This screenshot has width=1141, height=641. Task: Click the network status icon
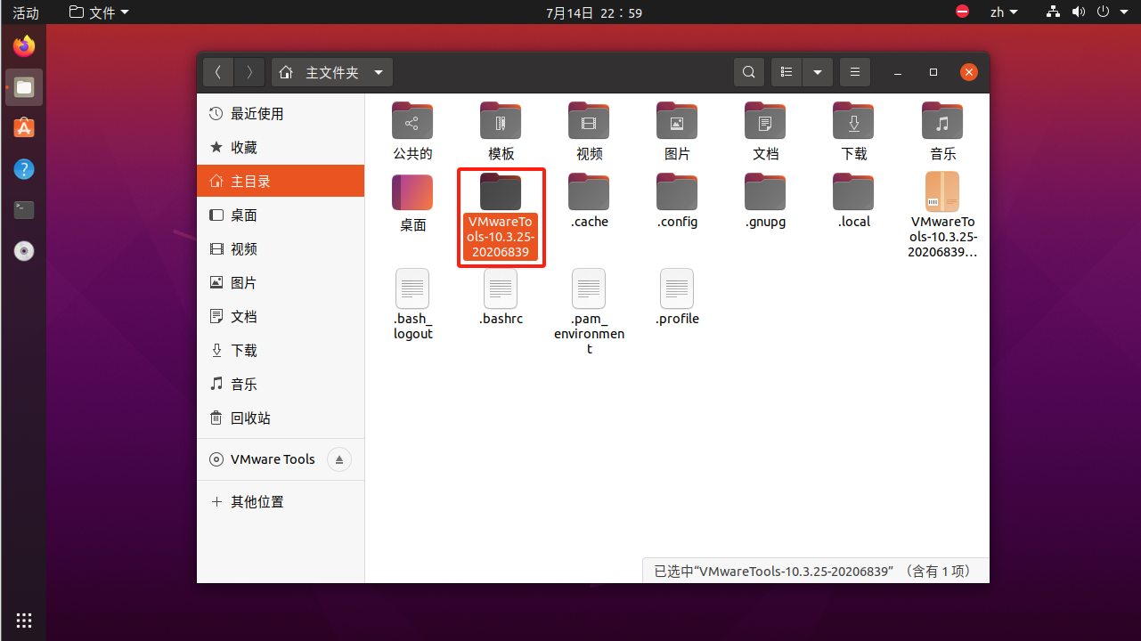point(1055,12)
